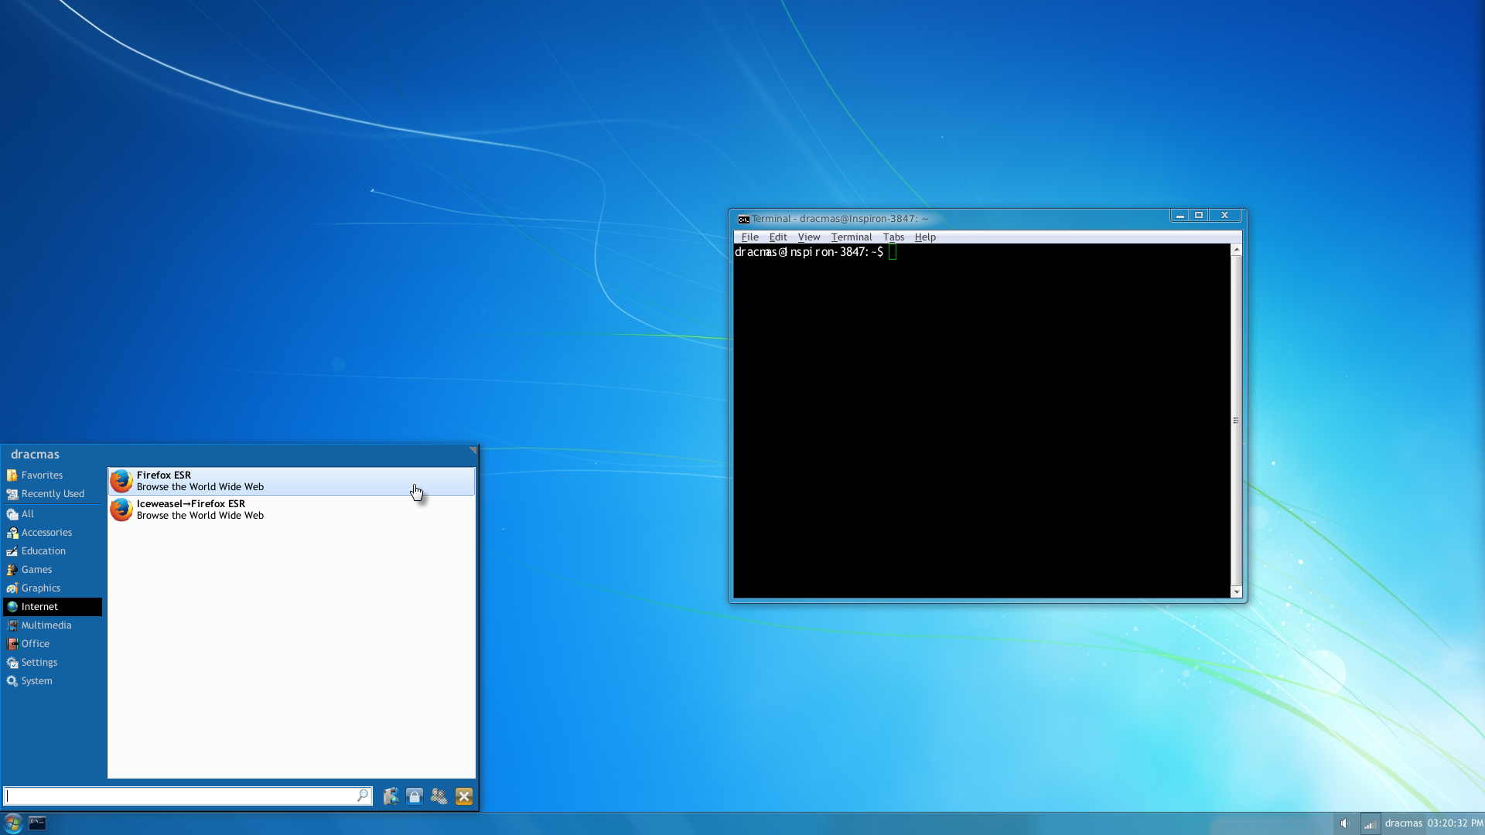
Task: Lock the screen with the padlock icon
Action: click(415, 796)
